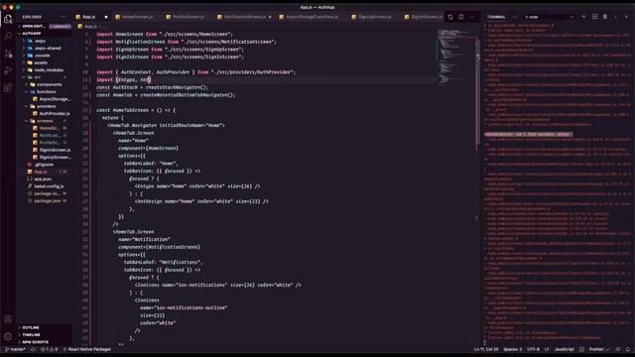
Task: Switch to the NotificationScreen.js tab
Action: (245, 17)
